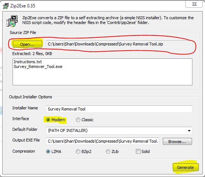Click the Output EXE File path field

102,141
